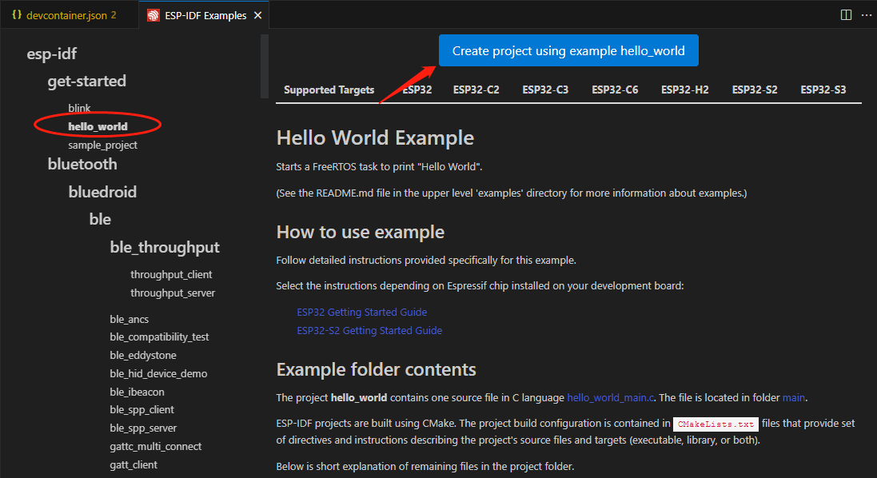
Task: Click the split editor icon
Action: 846,15
